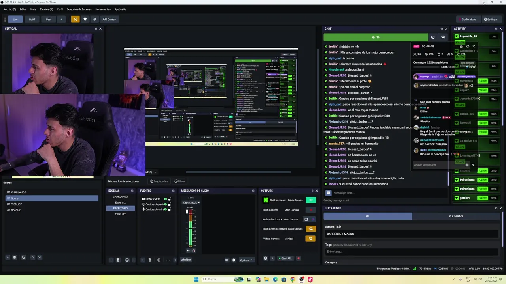
Task: Add a new source in Fuentes panel
Action: [143, 260]
